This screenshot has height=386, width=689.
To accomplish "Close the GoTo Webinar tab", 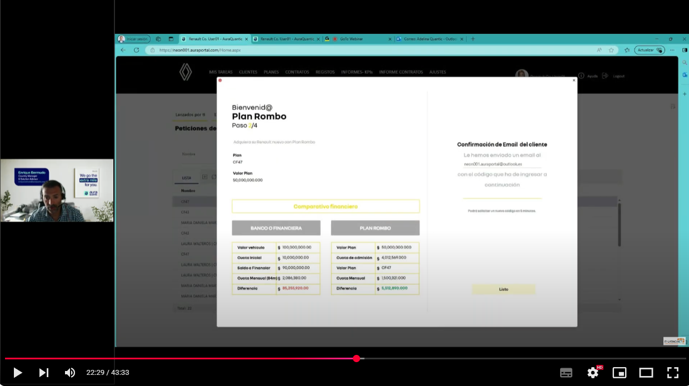I will 390,39.
